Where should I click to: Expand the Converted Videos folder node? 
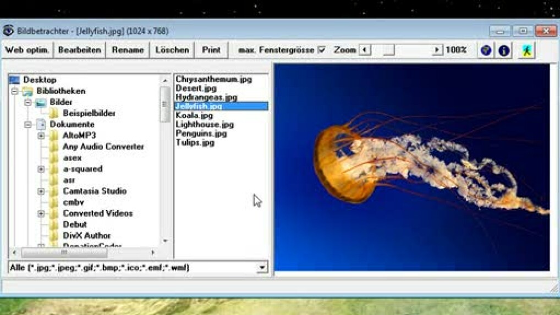pos(41,213)
